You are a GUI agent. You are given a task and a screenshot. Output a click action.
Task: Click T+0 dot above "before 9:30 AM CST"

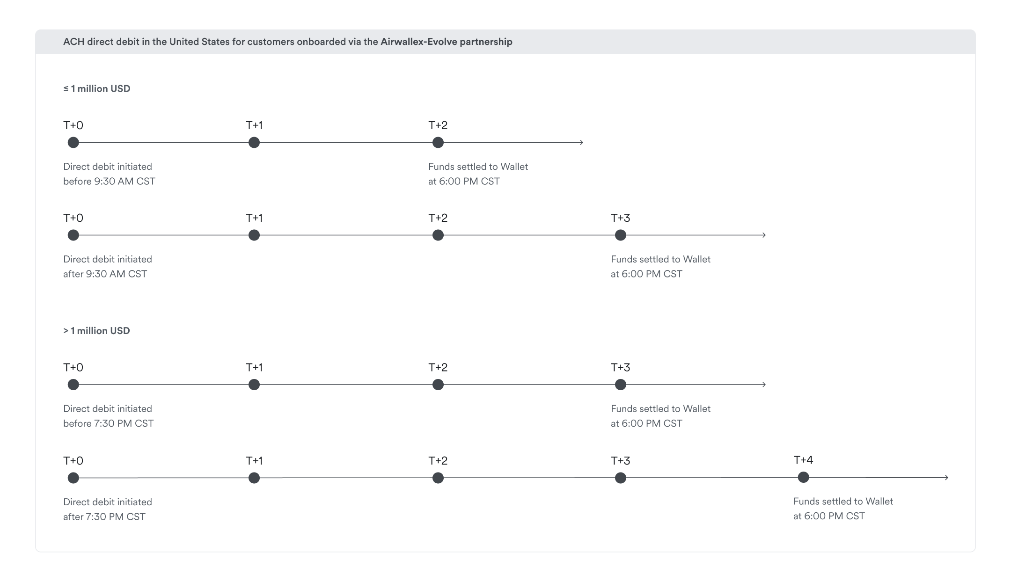point(73,143)
